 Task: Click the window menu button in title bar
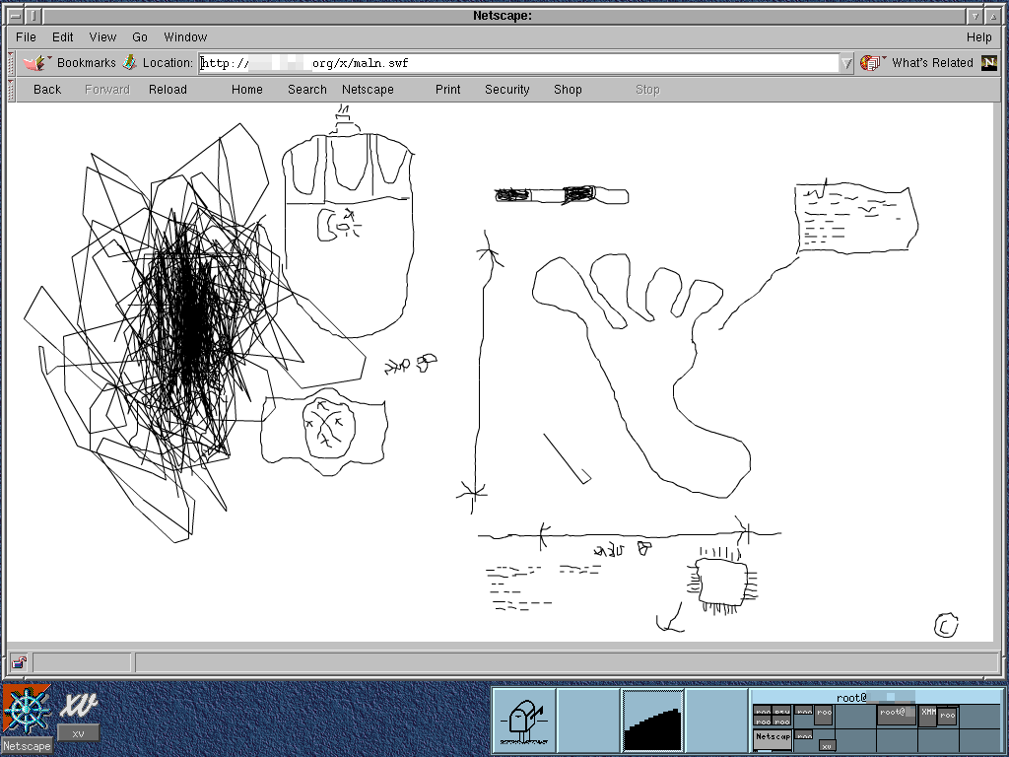[16, 16]
